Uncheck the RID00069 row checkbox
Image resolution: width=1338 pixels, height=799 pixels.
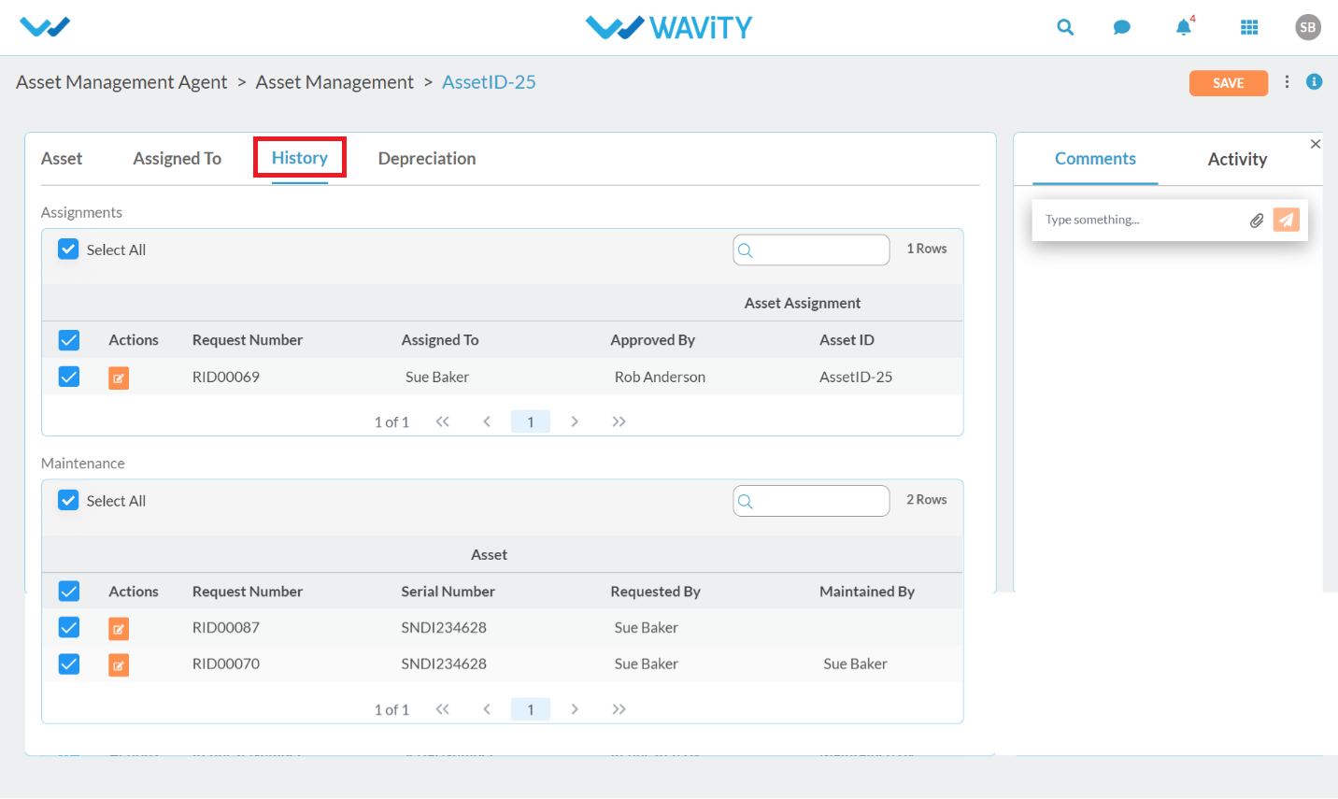[69, 377]
